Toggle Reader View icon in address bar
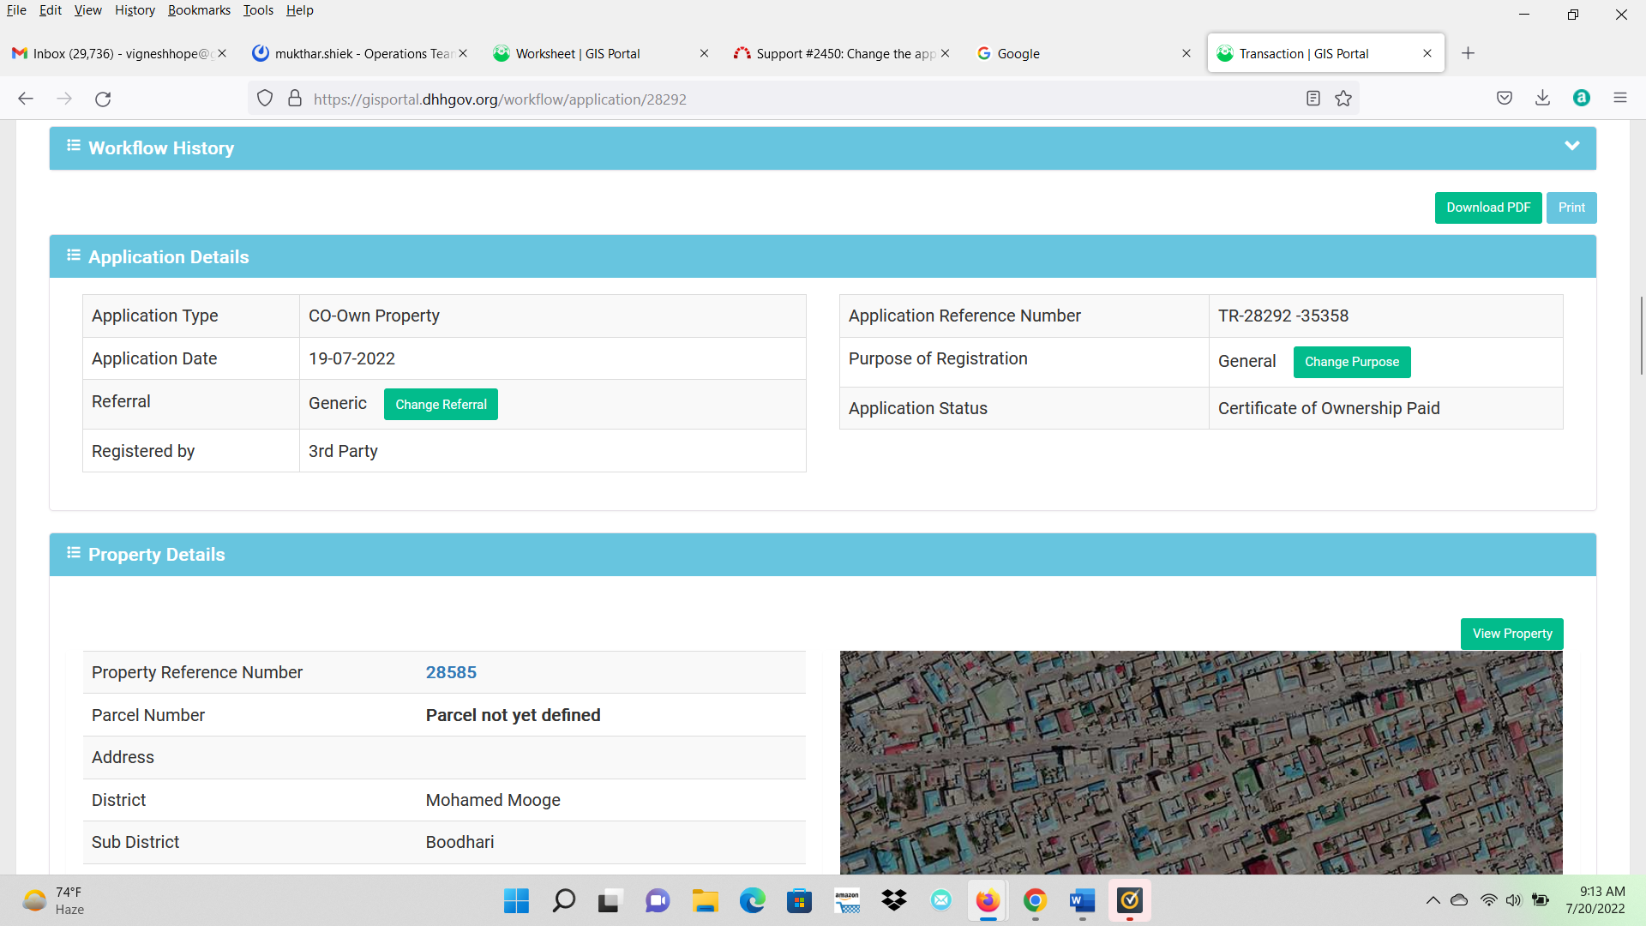This screenshot has width=1646, height=926. pyautogui.click(x=1313, y=99)
